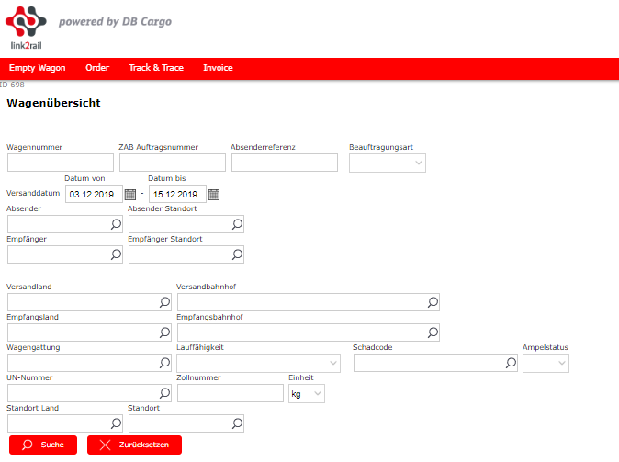Click the Zurücksetzen button
The height and width of the screenshot is (462, 619).
point(135,445)
